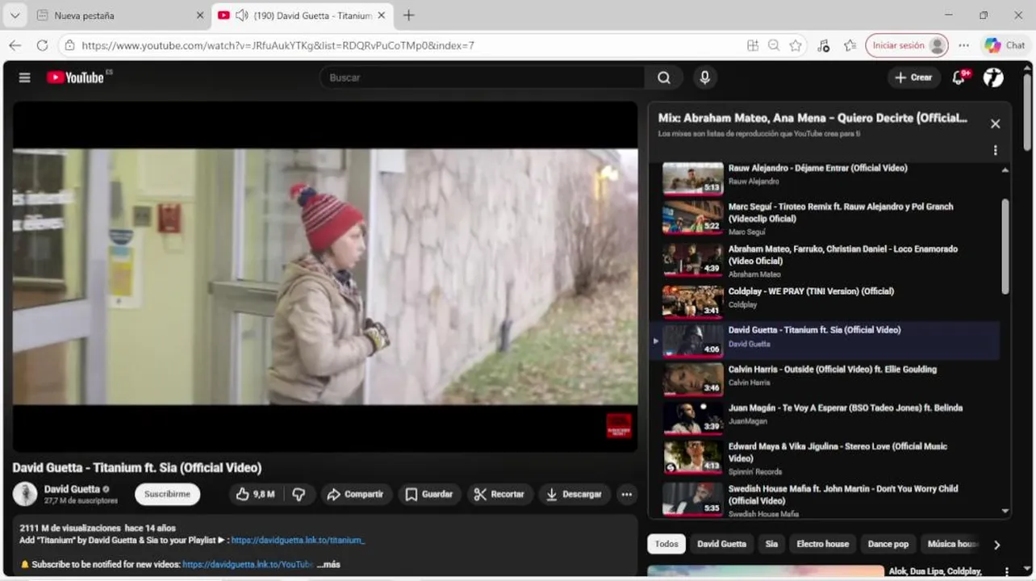Viewport: 1036px width, 581px height.
Task: Go back in browser history
Action: (15, 45)
